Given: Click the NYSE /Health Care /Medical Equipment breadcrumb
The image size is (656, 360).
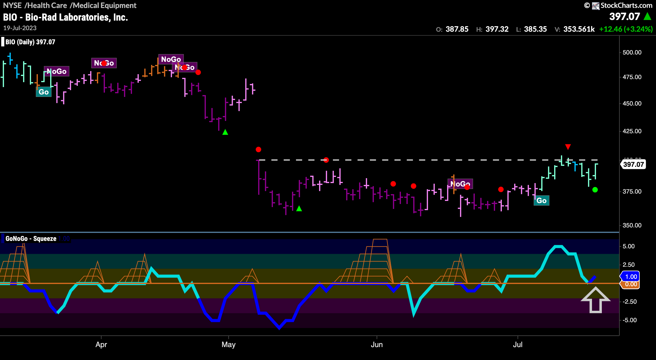Looking at the screenshot, I should [70, 5].
